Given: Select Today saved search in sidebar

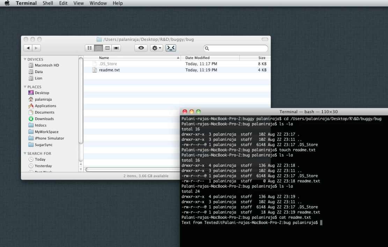Looking at the screenshot, I should point(37,159).
